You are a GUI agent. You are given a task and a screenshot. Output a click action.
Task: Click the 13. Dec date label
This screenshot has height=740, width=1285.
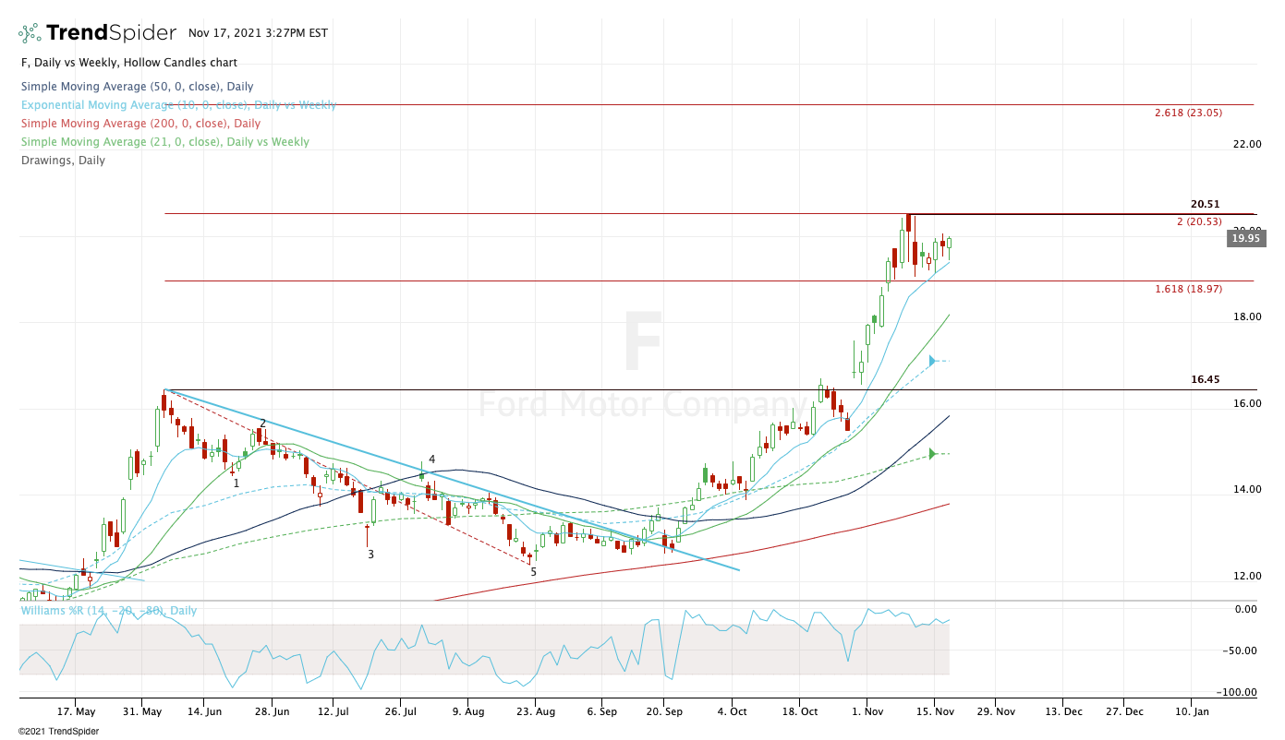1062,712
